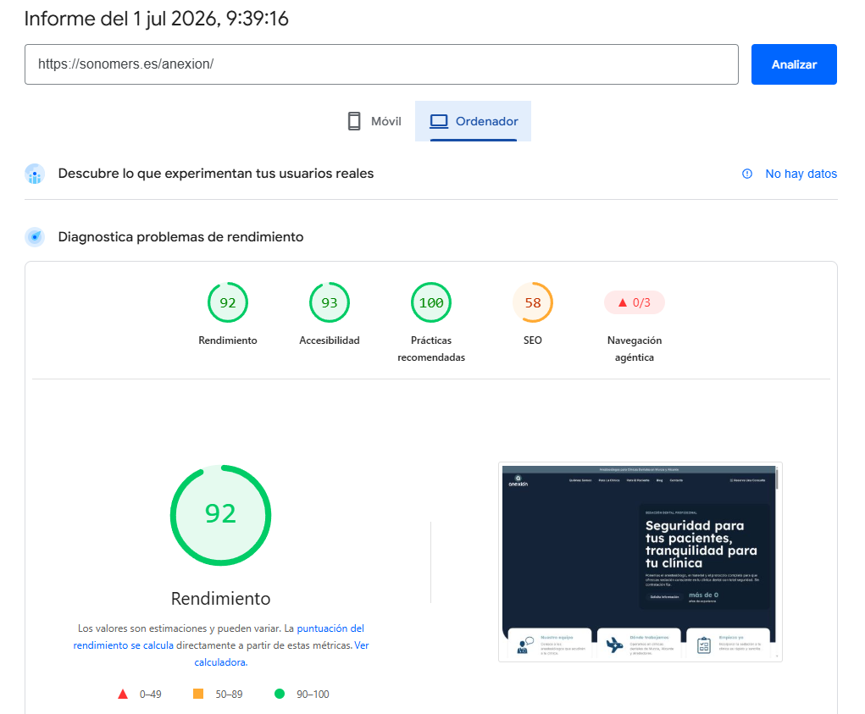Click the large 92 performance gauge

[x=220, y=515]
